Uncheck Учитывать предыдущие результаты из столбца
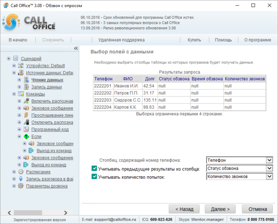278x224 pixels. (94, 168)
